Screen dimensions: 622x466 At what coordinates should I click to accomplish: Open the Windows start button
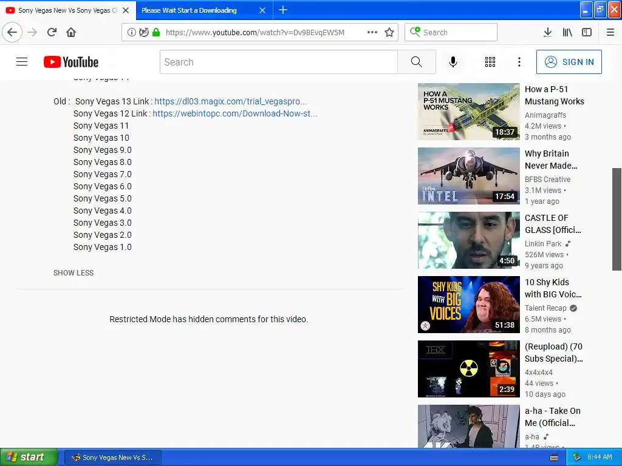click(x=29, y=457)
